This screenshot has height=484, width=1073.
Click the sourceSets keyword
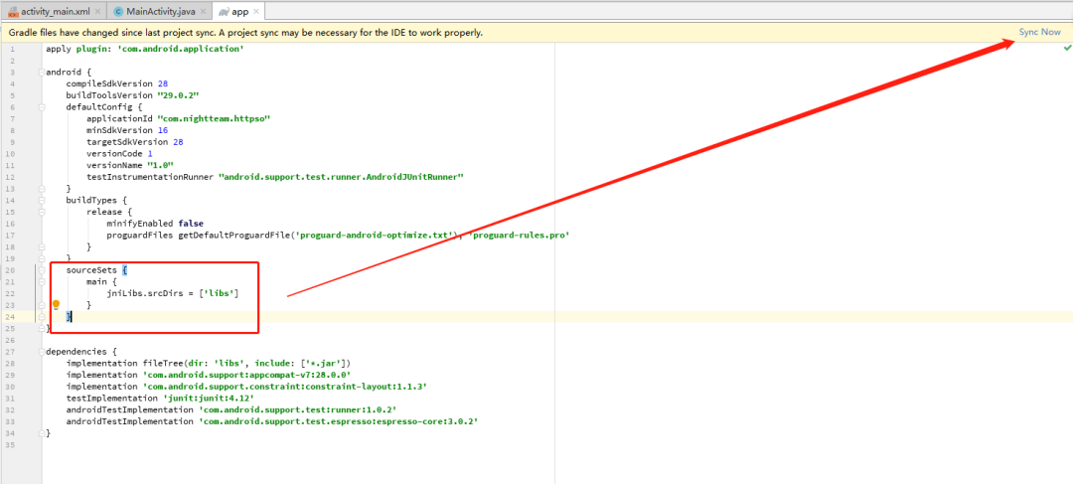91,269
